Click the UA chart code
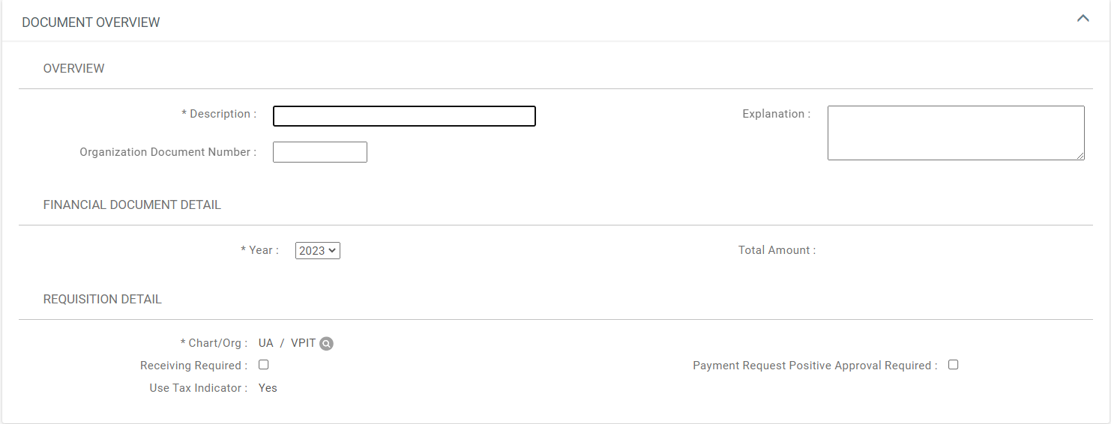The height and width of the screenshot is (424, 1111). click(x=266, y=343)
